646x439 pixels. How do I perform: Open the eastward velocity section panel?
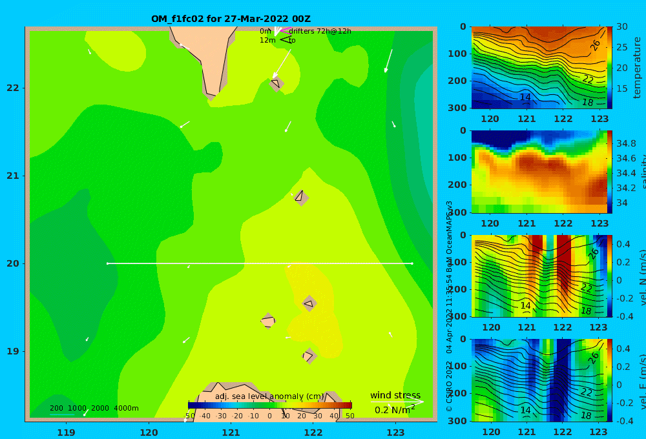[539, 380]
